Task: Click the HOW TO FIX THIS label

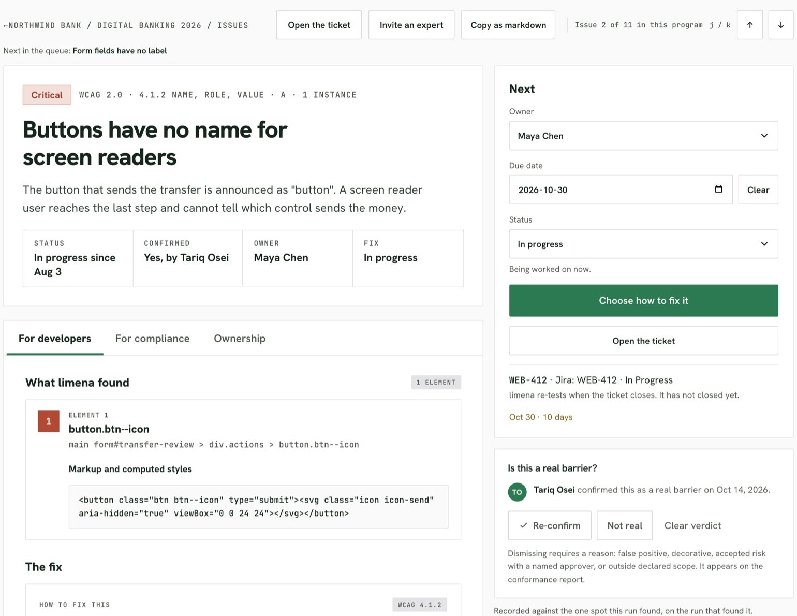Action: [75, 605]
